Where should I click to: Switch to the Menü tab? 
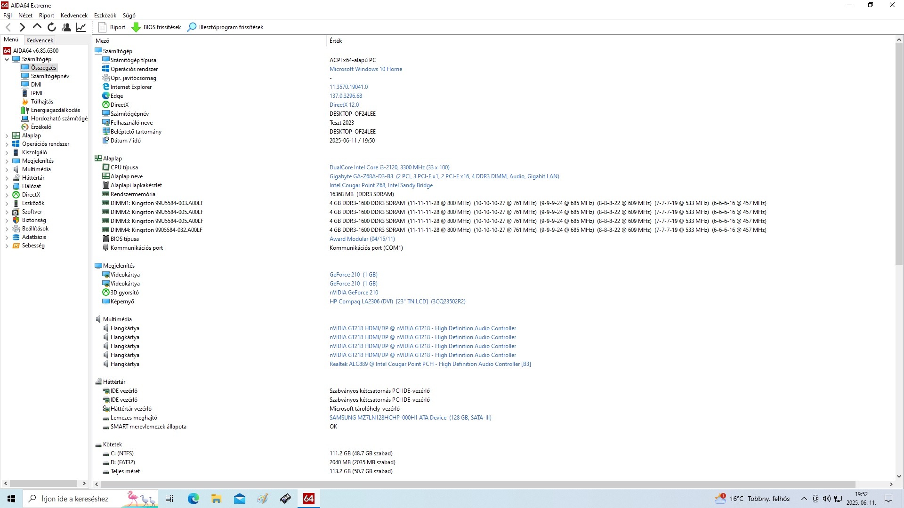[11, 40]
